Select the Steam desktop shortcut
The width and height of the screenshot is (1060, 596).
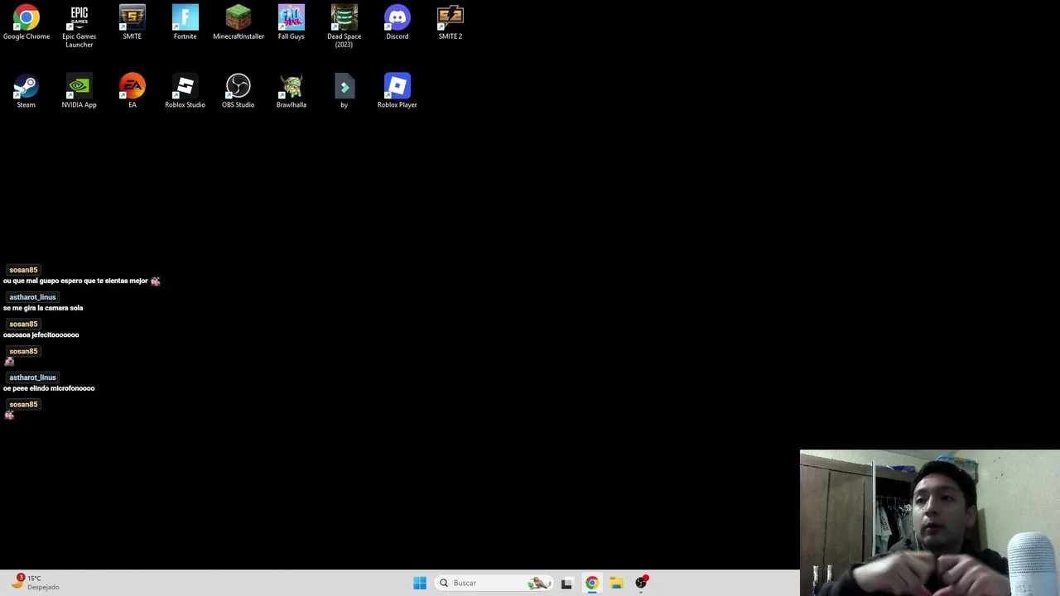(26, 91)
